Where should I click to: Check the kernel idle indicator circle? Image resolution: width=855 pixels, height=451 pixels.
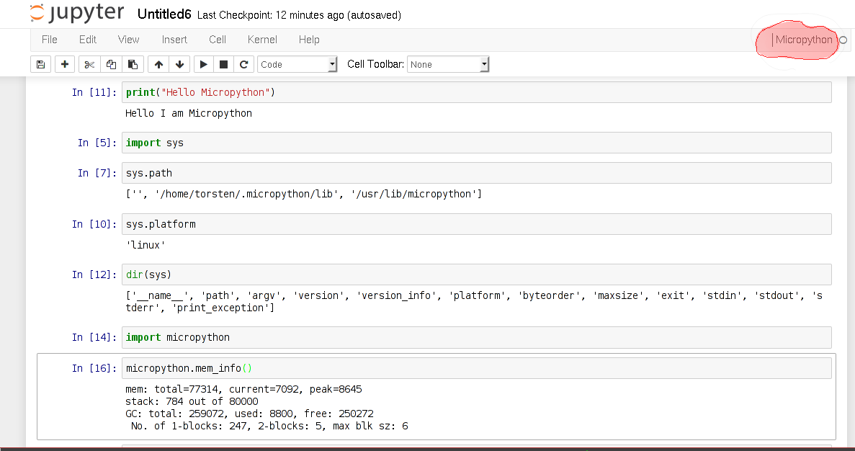(x=843, y=40)
